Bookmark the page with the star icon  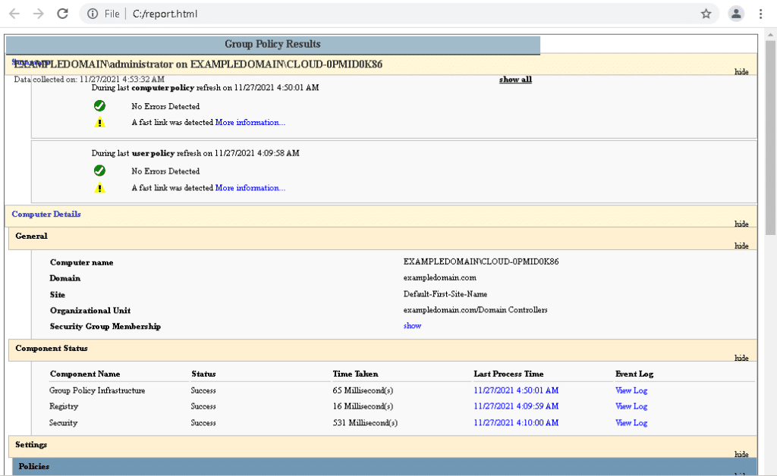tap(706, 13)
